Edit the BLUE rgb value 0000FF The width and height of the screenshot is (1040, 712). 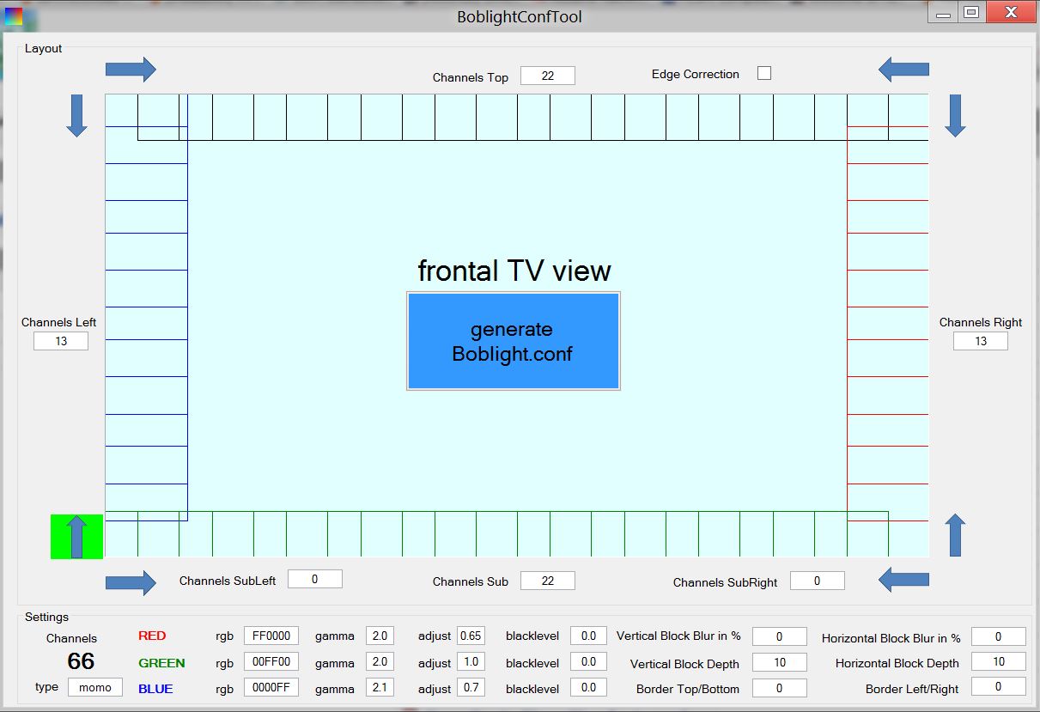271,687
